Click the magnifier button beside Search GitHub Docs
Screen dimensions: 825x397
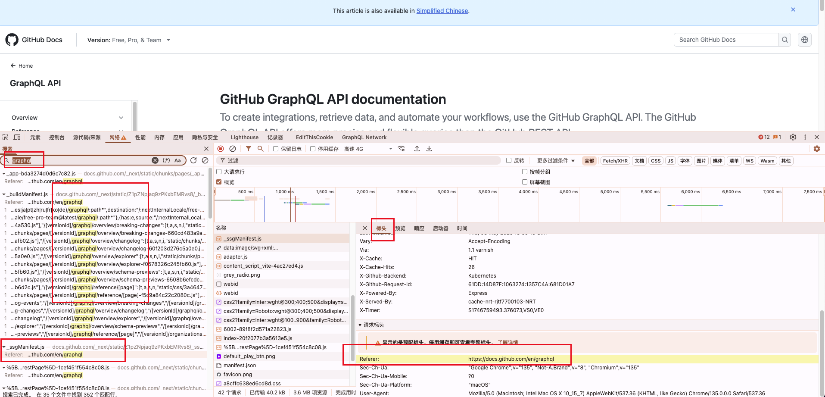tap(785, 40)
